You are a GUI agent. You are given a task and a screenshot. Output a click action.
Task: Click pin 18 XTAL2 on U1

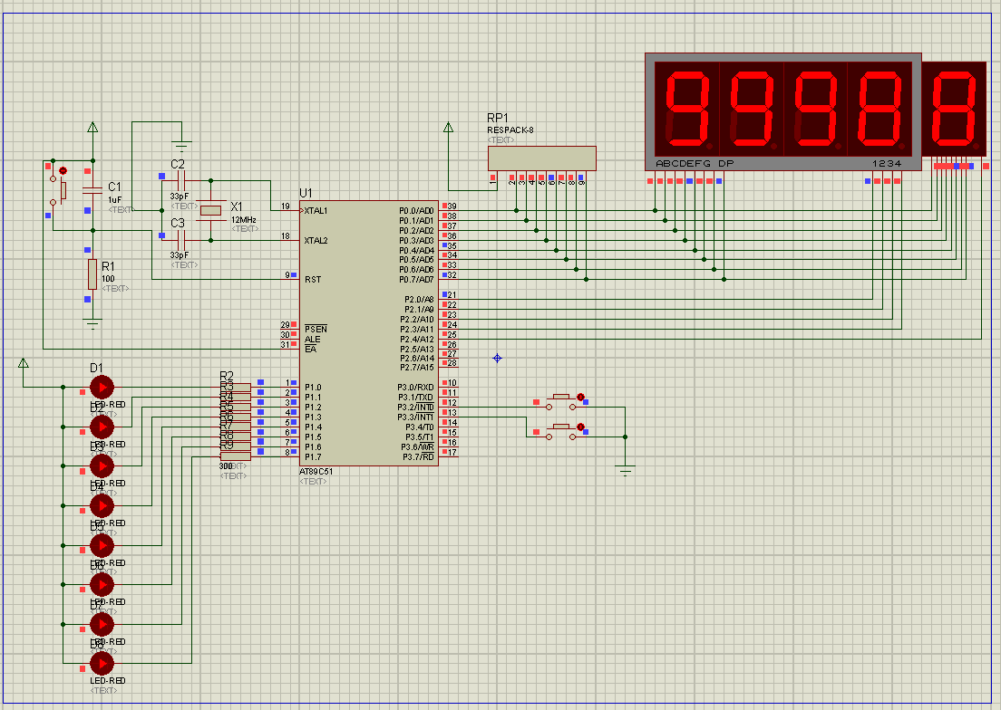[x=290, y=240]
